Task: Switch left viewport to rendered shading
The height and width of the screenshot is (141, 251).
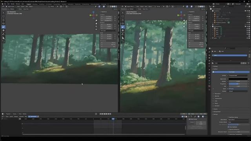Action: [x=116, y=7]
